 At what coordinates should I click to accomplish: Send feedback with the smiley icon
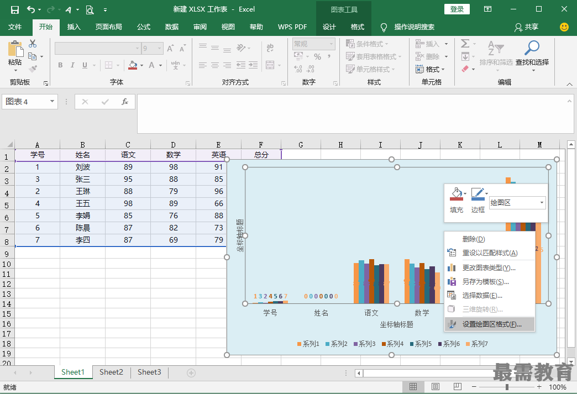564,27
